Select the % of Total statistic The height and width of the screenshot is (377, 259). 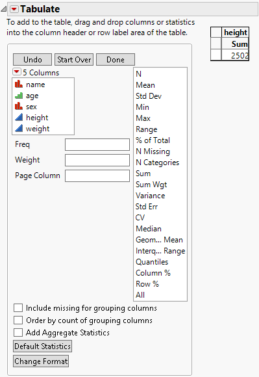click(x=153, y=140)
